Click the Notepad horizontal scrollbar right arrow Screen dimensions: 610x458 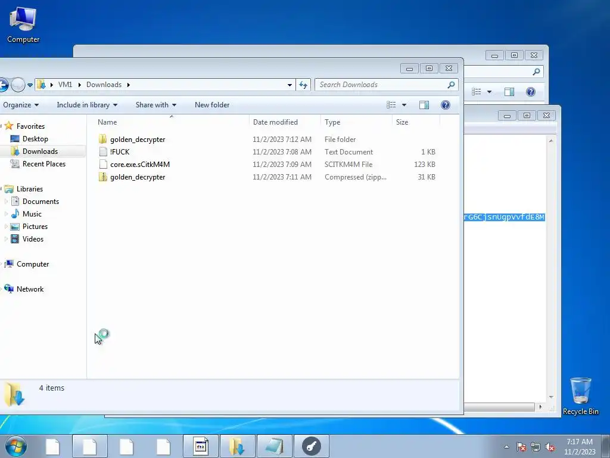click(x=540, y=407)
